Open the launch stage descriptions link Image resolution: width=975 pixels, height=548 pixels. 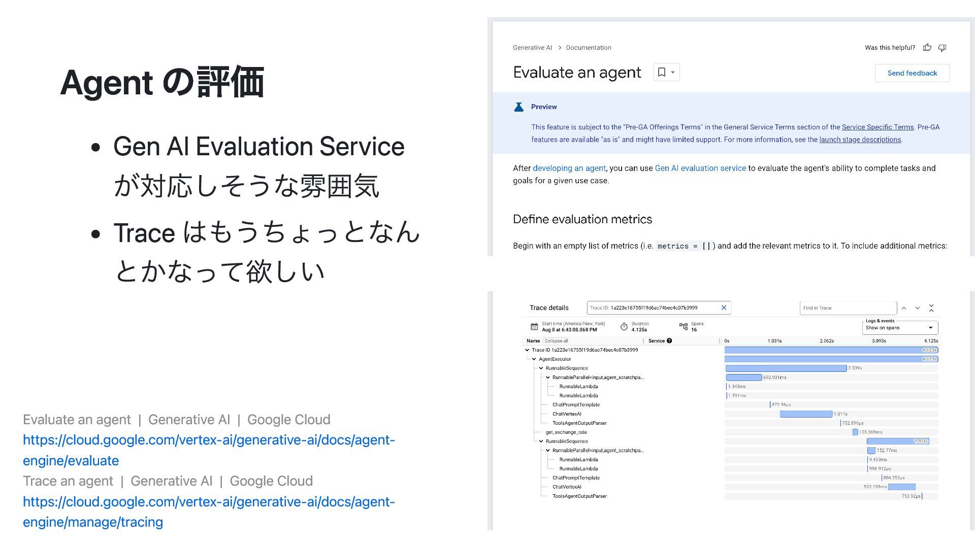coord(860,140)
